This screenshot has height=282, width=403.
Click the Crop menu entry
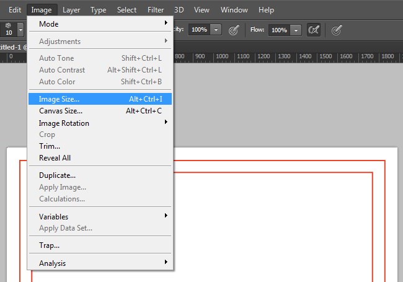(x=100, y=134)
